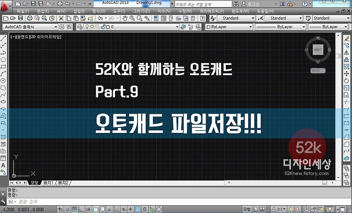
Task: Click the Cut scissors icon
Action: (x=61, y=18)
